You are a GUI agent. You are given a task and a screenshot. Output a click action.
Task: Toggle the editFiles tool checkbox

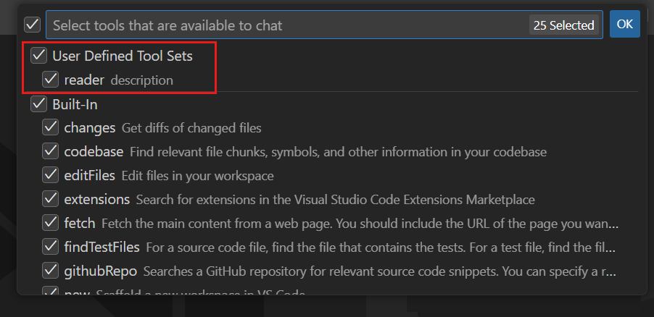point(50,175)
